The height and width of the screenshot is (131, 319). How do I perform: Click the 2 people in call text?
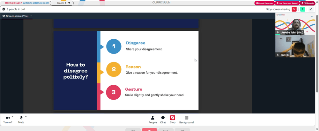[x=16, y=9]
